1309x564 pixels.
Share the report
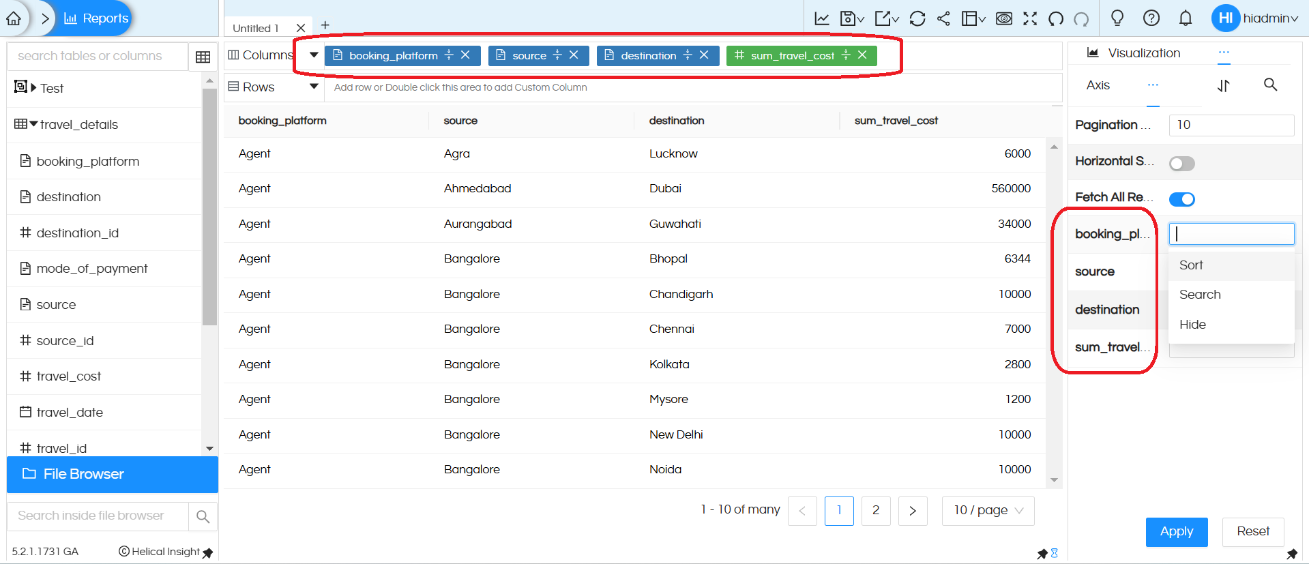(943, 18)
